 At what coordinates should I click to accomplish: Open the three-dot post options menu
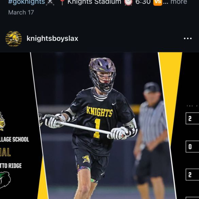[x=188, y=38]
